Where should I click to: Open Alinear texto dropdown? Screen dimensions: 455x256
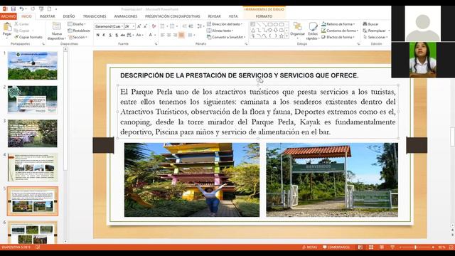[x=220, y=31]
